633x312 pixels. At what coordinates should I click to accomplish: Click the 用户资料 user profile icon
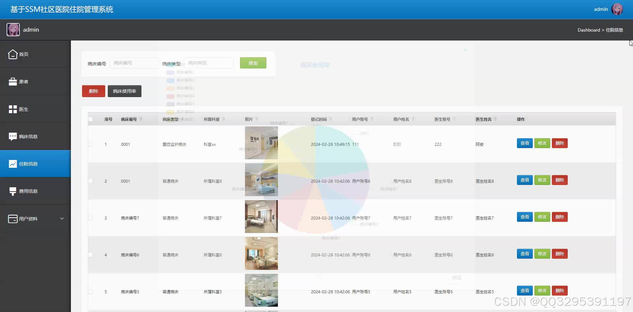tap(13, 218)
